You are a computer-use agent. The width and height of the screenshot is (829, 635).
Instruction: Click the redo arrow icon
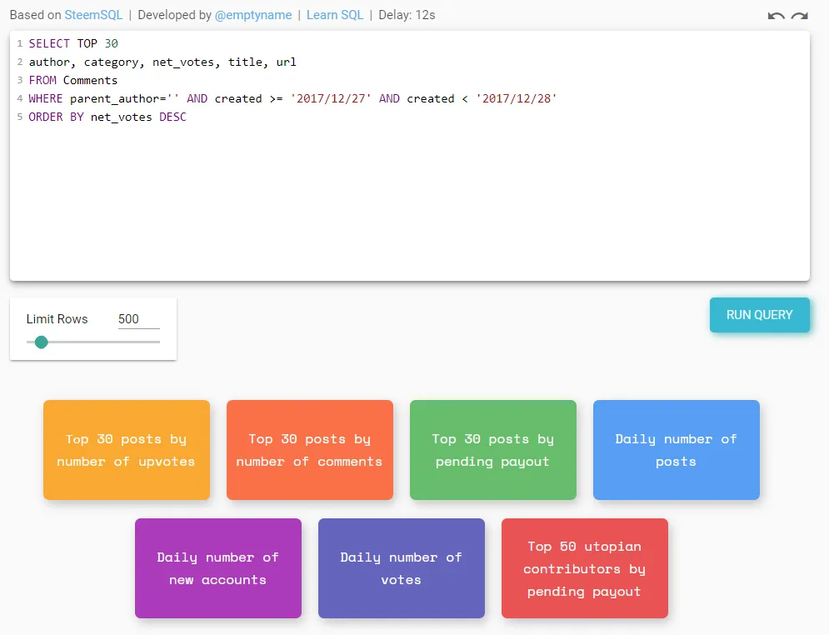click(799, 16)
